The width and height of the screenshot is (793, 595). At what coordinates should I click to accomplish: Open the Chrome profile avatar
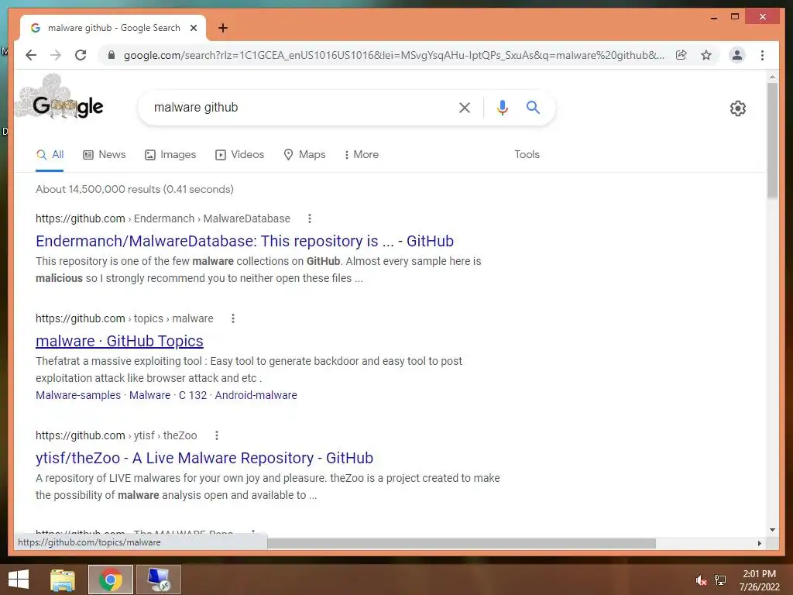737,55
